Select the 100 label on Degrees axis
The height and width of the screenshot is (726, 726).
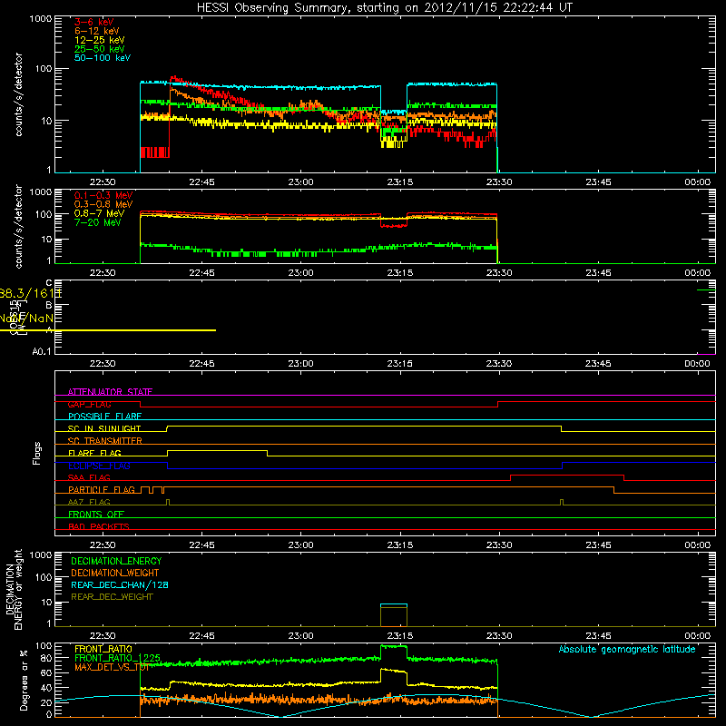pos(44,646)
